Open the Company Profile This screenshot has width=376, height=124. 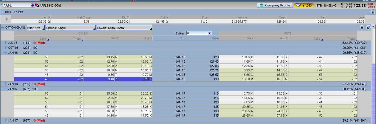pos(275,5)
